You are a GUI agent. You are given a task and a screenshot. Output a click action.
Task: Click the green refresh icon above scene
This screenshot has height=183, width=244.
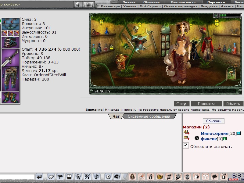click(216, 15)
